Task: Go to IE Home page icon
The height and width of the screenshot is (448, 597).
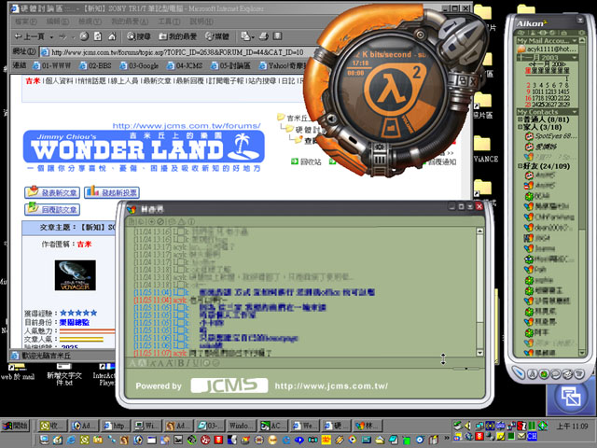Action: 112,36
